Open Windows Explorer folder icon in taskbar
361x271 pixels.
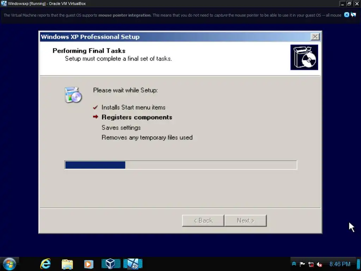coord(67,264)
